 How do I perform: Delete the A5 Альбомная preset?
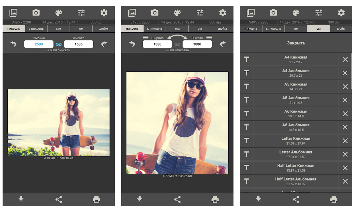[x=345, y=100]
